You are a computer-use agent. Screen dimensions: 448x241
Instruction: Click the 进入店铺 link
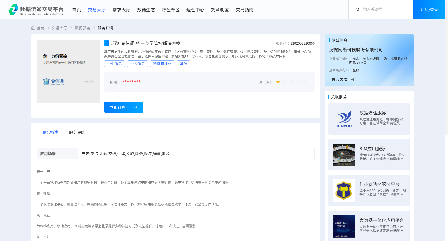339,80
